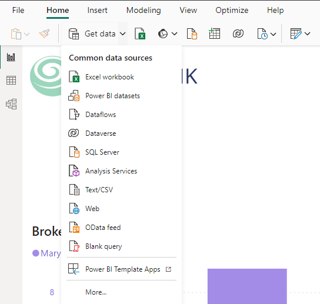
Task: Select Web data source
Action: click(121, 209)
